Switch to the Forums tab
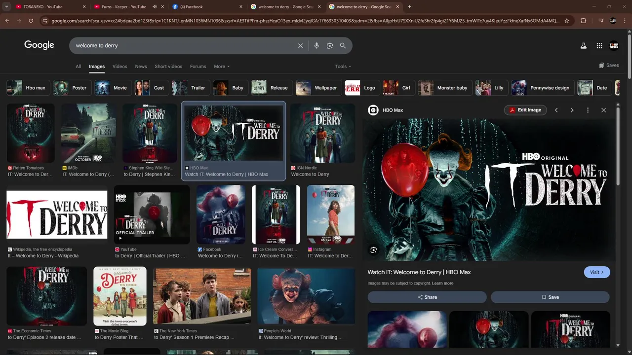The image size is (632, 355). click(198, 67)
